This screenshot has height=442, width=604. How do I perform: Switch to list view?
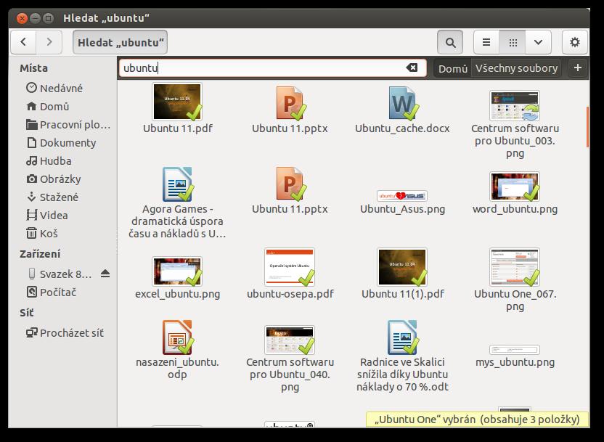pos(486,42)
